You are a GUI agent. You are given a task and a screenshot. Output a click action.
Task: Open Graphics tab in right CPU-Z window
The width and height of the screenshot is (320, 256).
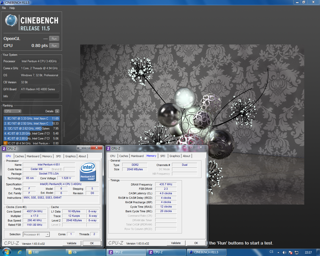point(175,156)
